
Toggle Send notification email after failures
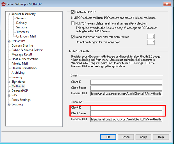73,37
